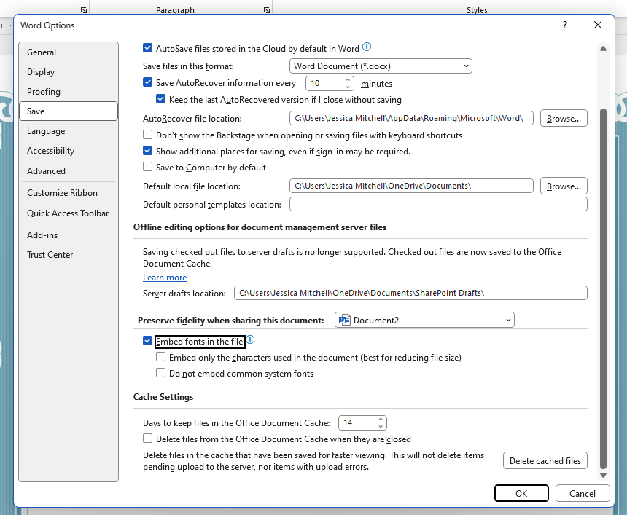Image resolution: width=627 pixels, height=515 pixels.
Task: Click the scroll down arrow
Action: [x=604, y=476]
